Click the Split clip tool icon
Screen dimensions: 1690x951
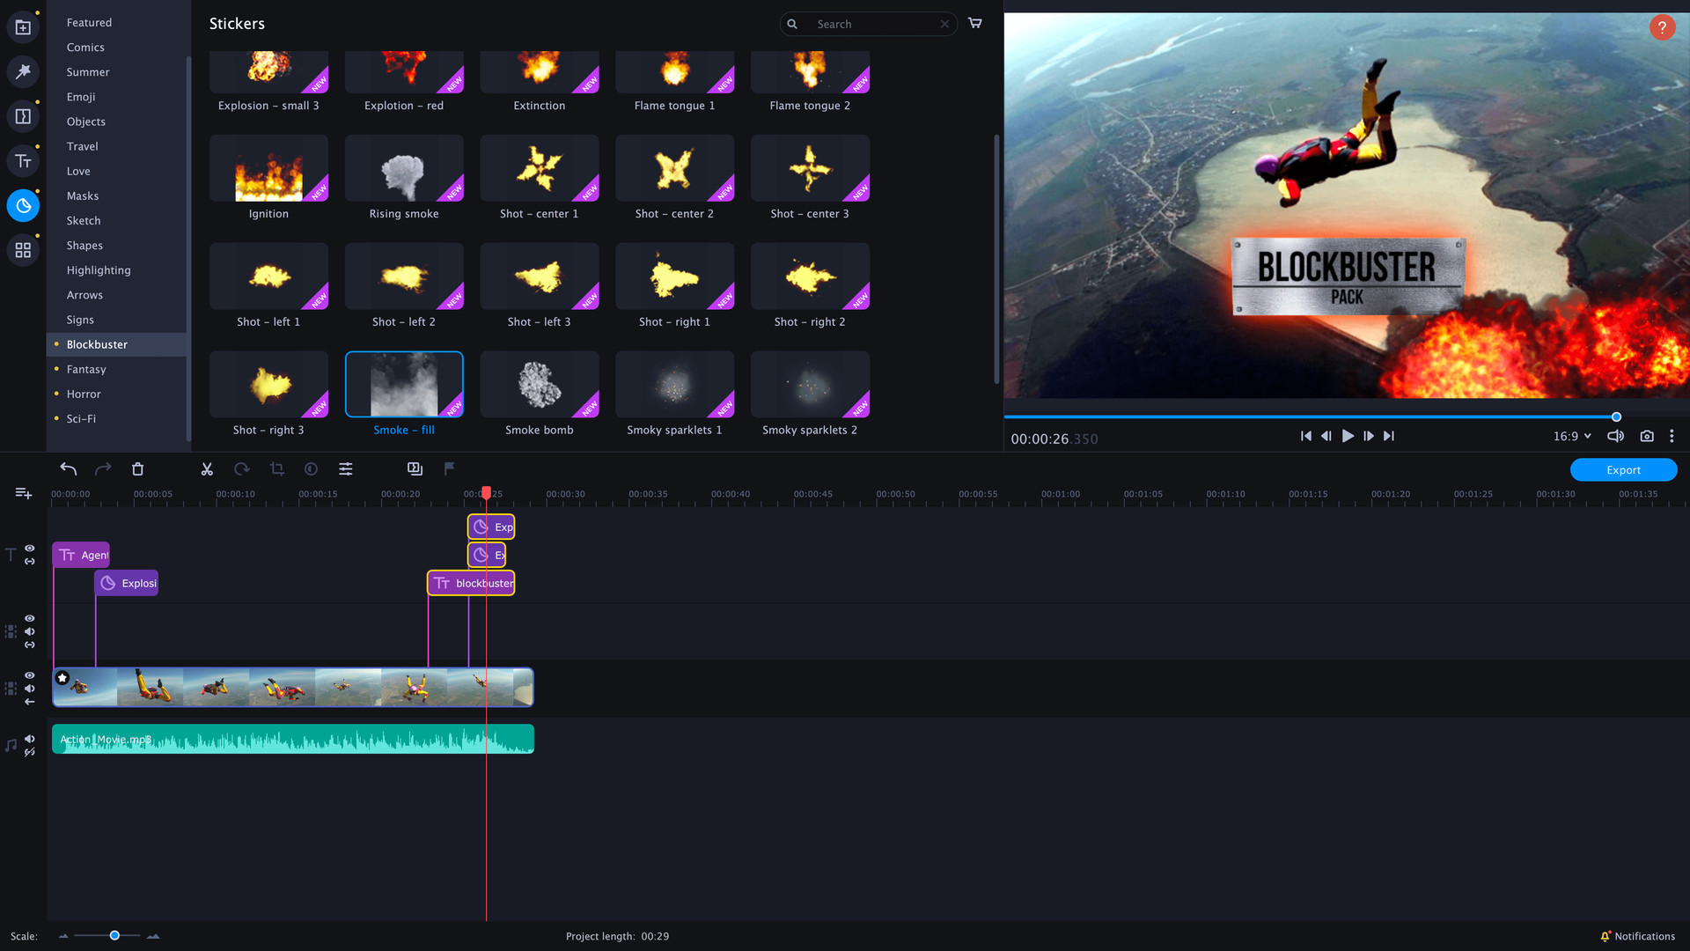pyautogui.click(x=207, y=468)
